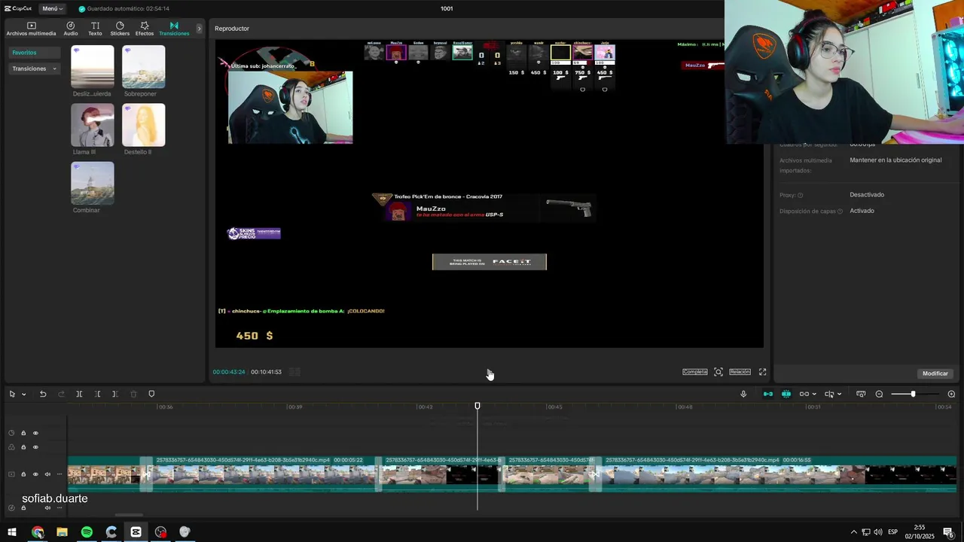
Task: Click the preview zoom focus icon
Action: coord(718,372)
